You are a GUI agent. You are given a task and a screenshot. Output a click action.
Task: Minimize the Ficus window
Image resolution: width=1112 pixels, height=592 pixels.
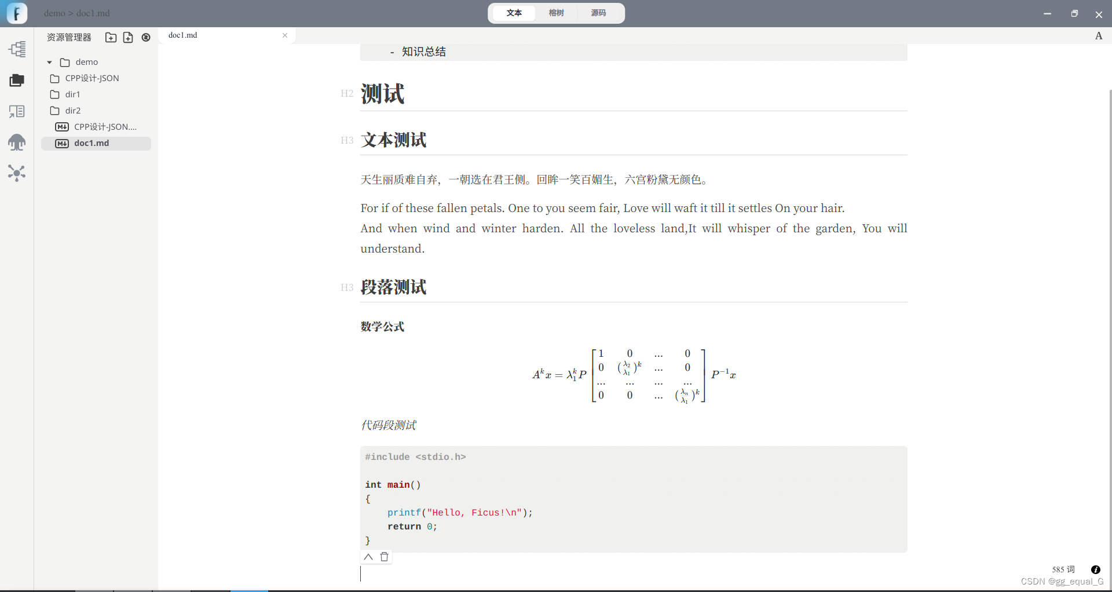point(1047,13)
